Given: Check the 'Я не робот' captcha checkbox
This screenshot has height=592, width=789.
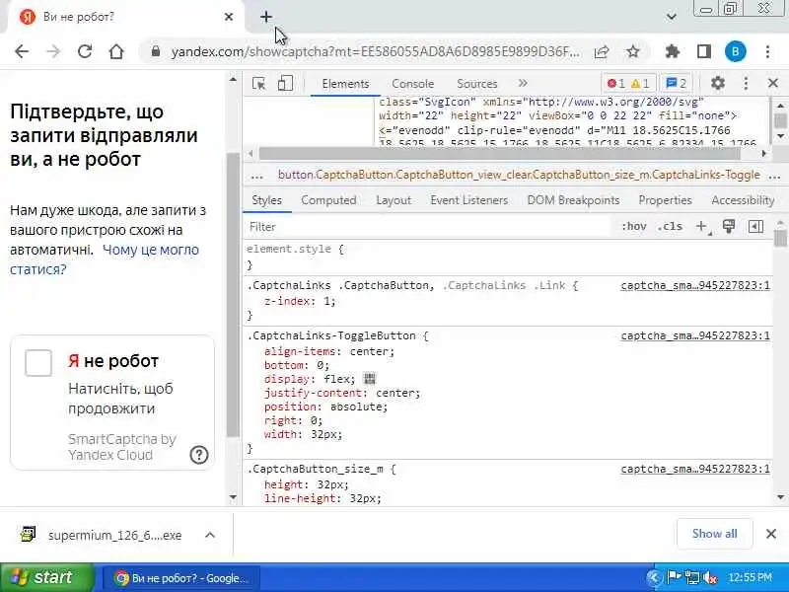Looking at the screenshot, I should [x=38, y=362].
